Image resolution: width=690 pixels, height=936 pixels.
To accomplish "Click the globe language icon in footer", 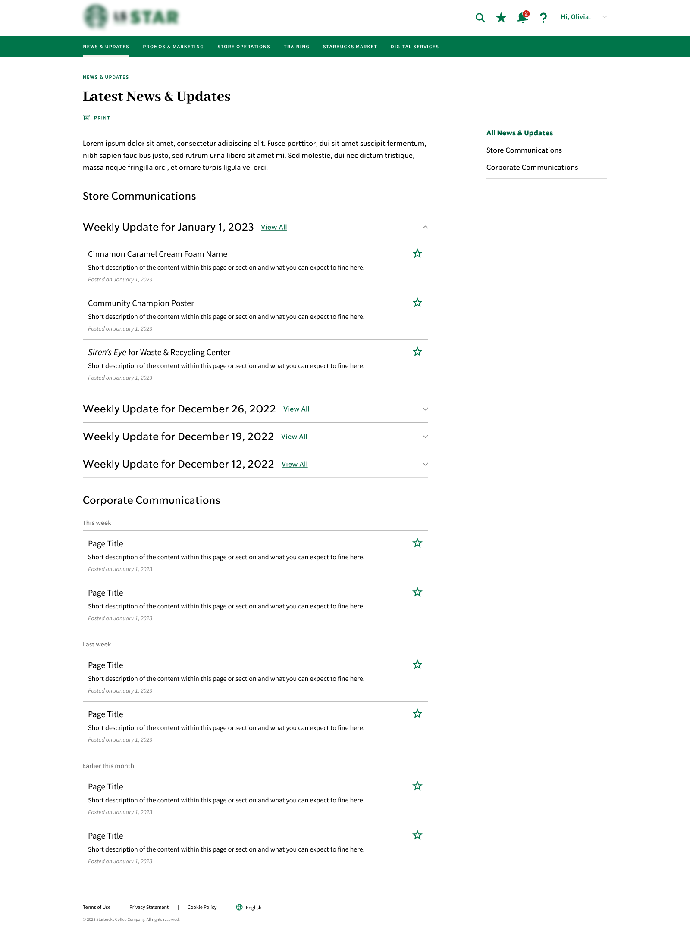I will [x=239, y=907].
